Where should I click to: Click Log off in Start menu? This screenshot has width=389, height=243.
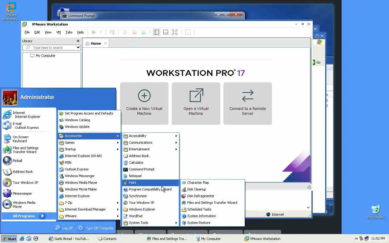[x=64, y=228]
